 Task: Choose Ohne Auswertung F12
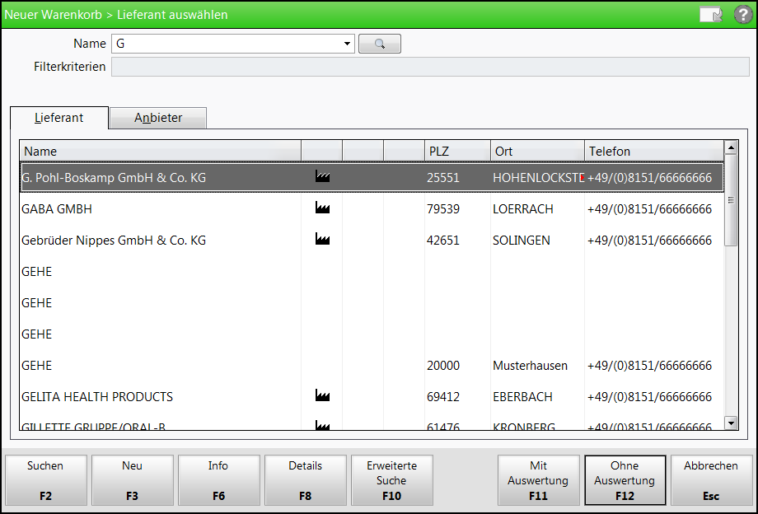(625, 480)
